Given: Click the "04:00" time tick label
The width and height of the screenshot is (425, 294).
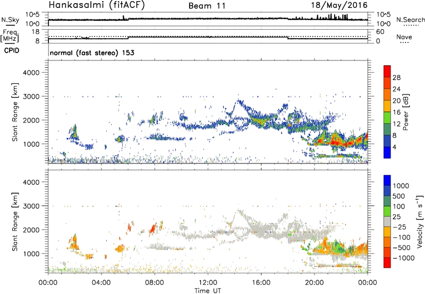Looking at the screenshot, I should click(101, 283).
